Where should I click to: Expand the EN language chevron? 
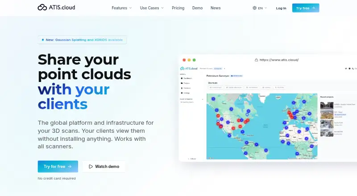click(266, 8)
